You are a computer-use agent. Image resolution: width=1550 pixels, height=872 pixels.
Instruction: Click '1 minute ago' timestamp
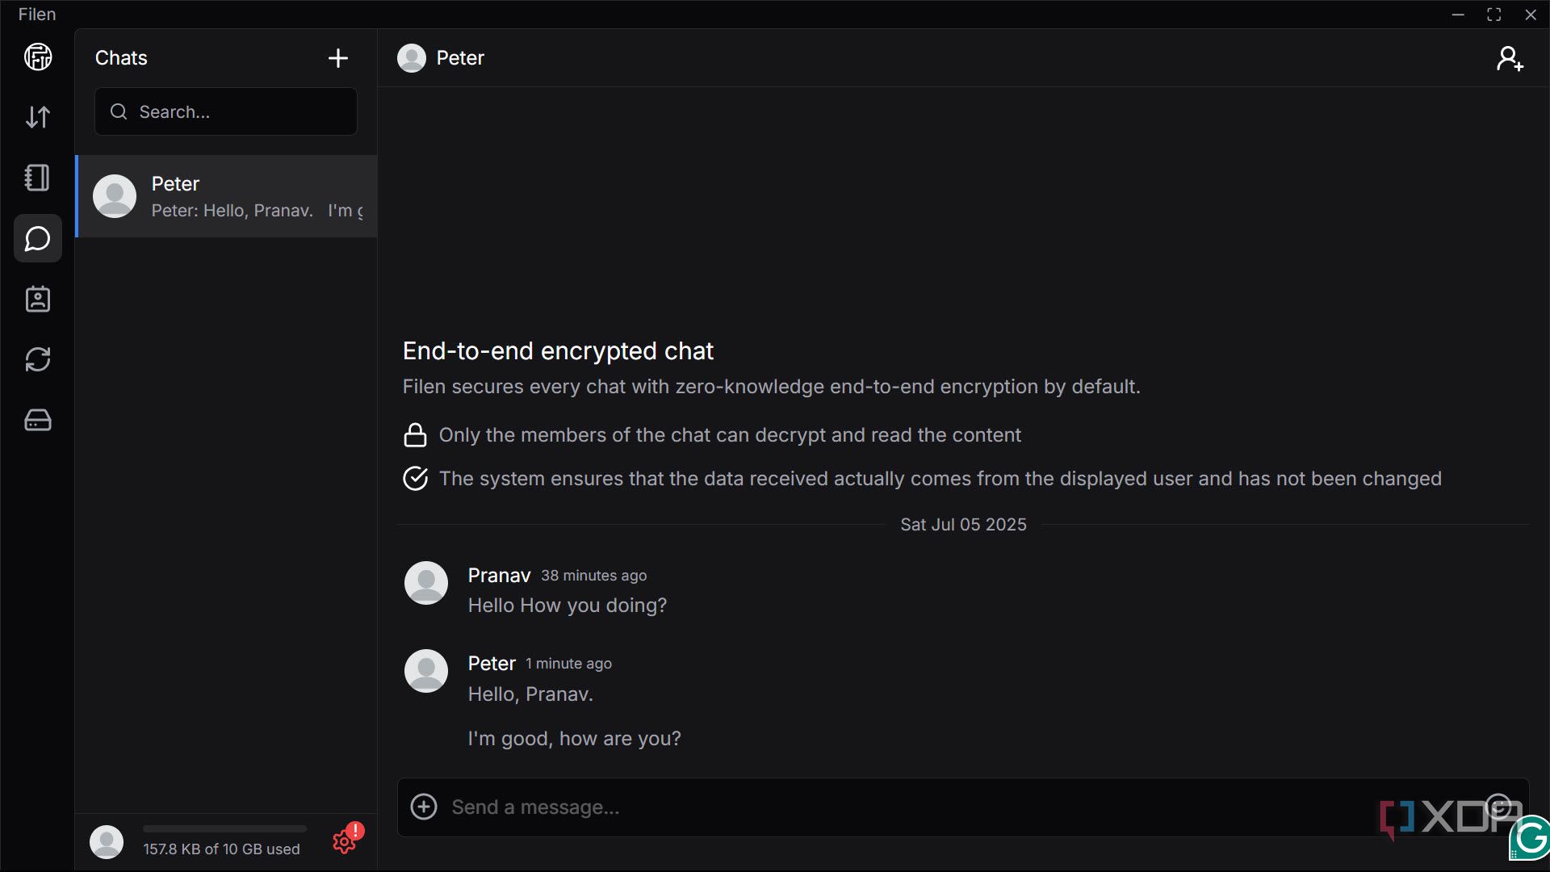[x=568, y=664]
